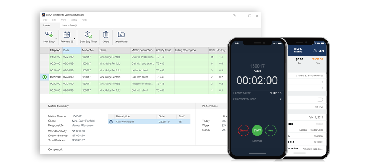Open the File menu

tap(45, 20)
